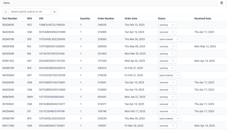Select VIN 1GNEVLRS7SJ196035
Viewport: 227px width, 131px height.
52,25
